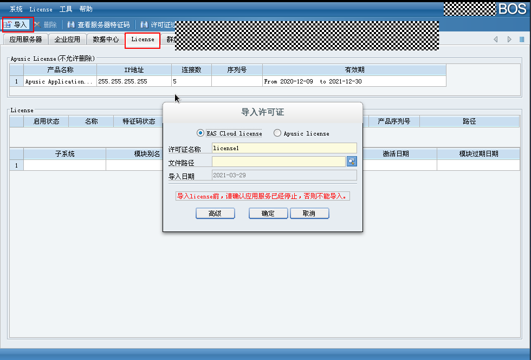531x360 pixels.
Task: Click the 有效期 column header
Action: 354,70
